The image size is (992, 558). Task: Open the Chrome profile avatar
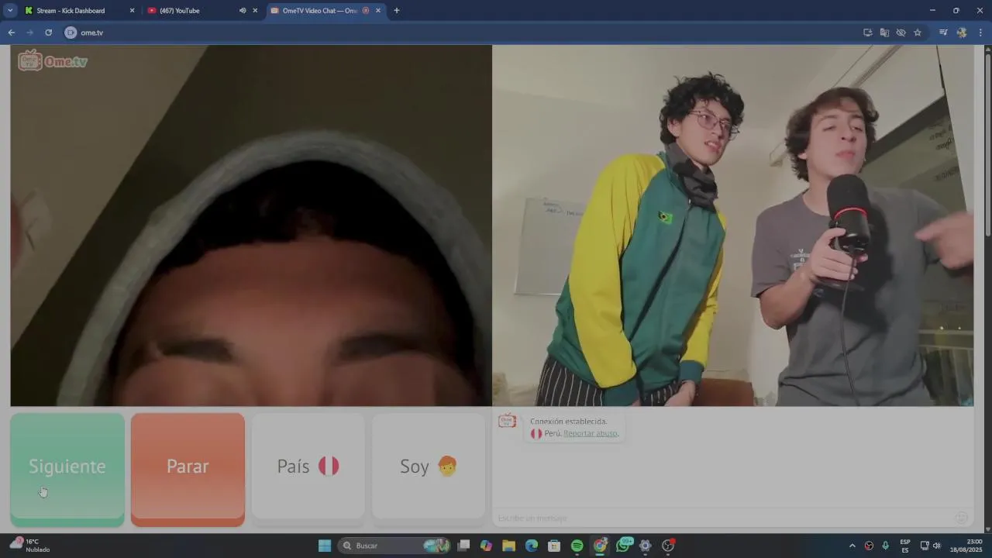pos(962,33)
